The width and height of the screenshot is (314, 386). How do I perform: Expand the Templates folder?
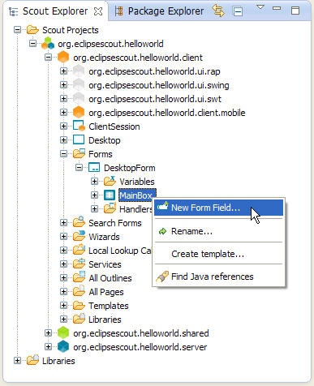click(x=63, y=305)
